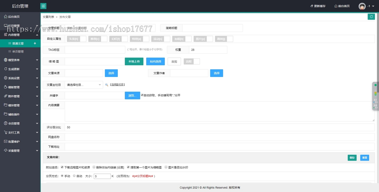Open the user account dropdown arrow
The width and height of the screenshot is (379, 192).
374,6
